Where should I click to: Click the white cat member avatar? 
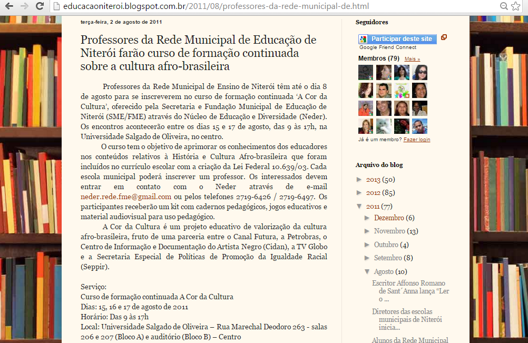384,126
